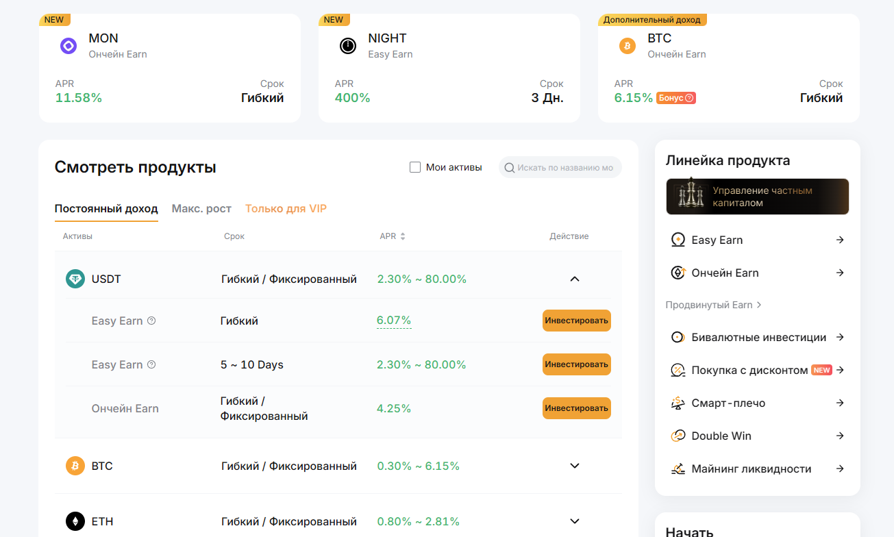Open Бивалютные инвестиции in sidebar
Image resolution: width=894 pixels, height=537 pixels.
pos(756,337)
